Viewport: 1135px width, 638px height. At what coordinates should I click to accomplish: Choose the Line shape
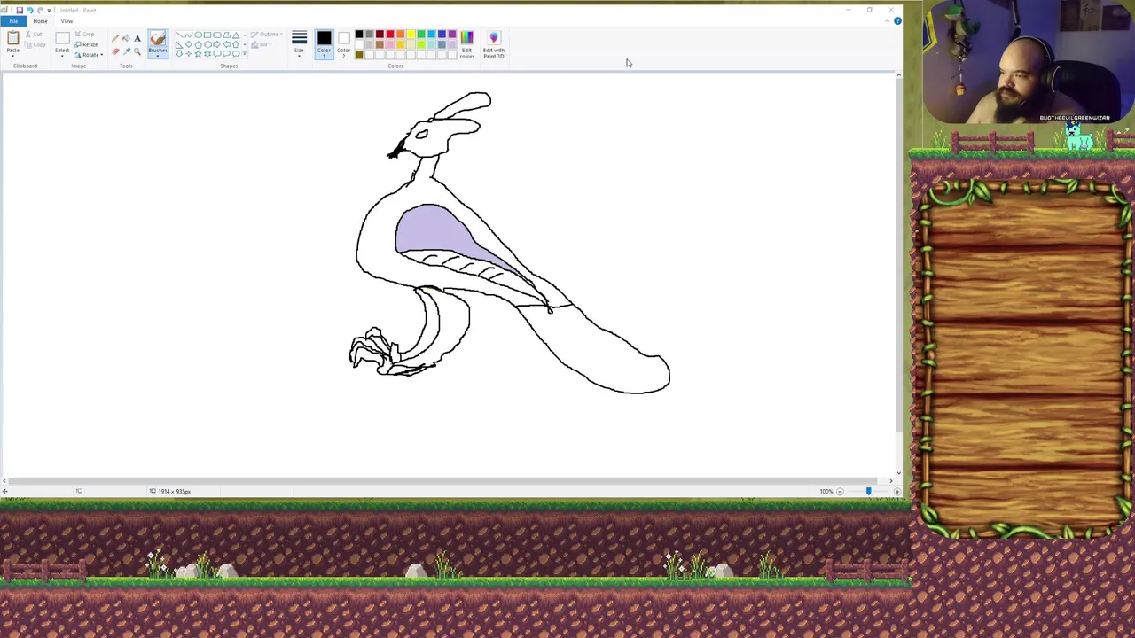179,35
